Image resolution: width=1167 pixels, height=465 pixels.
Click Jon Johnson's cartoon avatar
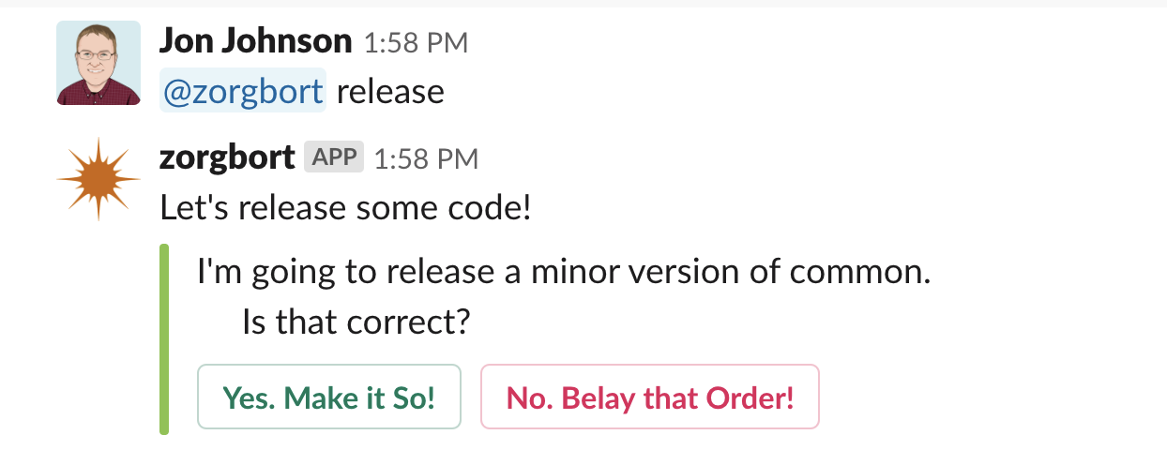click(x=99, y=63)
